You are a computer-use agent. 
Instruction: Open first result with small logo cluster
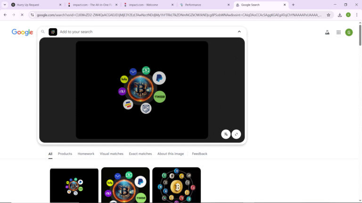(x=74, y=185)
